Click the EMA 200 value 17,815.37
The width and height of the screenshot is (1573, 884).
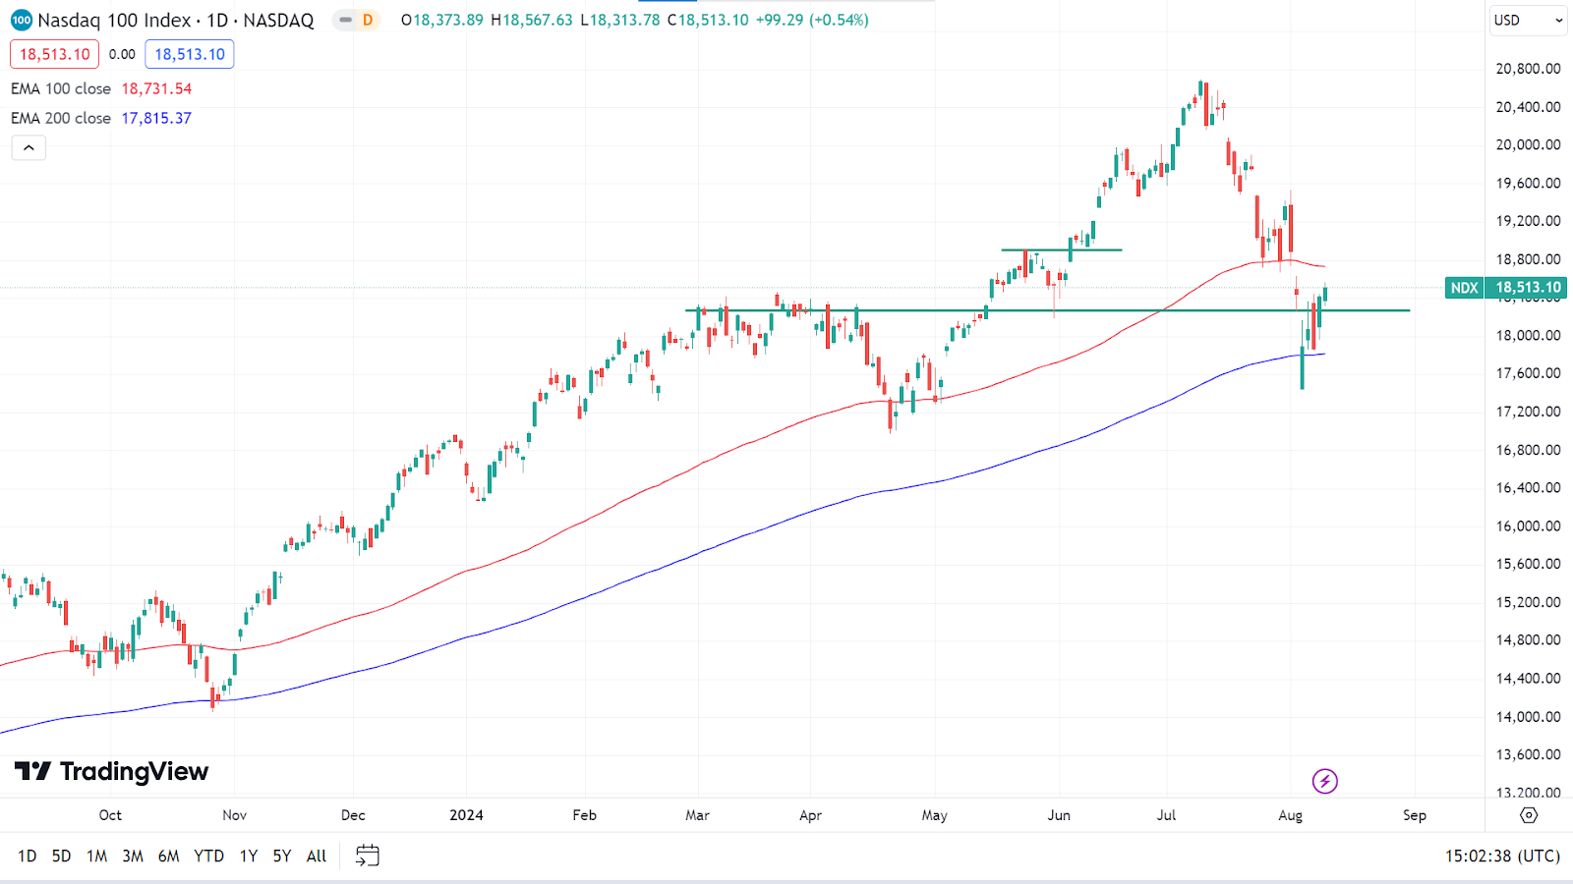(156, 118)
